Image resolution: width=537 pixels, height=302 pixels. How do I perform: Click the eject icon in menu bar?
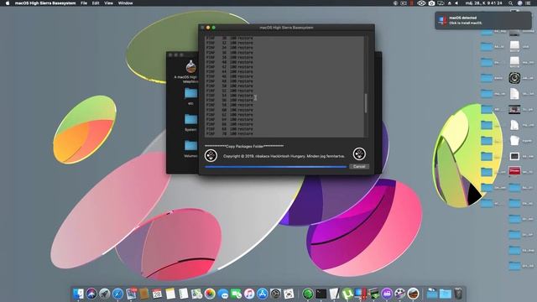pyautogui.click(x=450, y=3)
